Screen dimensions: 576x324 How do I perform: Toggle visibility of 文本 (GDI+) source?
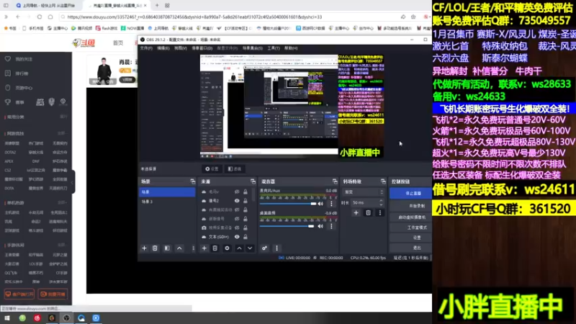(x=237, y=237)
